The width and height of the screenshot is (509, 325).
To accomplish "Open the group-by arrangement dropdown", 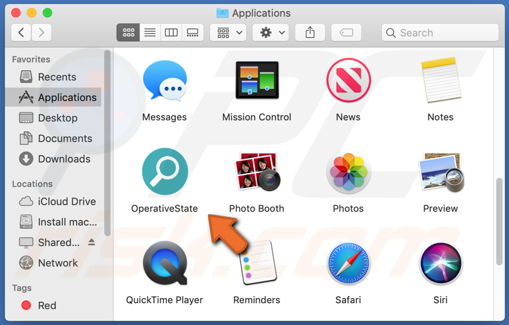I will pyautogui.click(x=228, y=32).
